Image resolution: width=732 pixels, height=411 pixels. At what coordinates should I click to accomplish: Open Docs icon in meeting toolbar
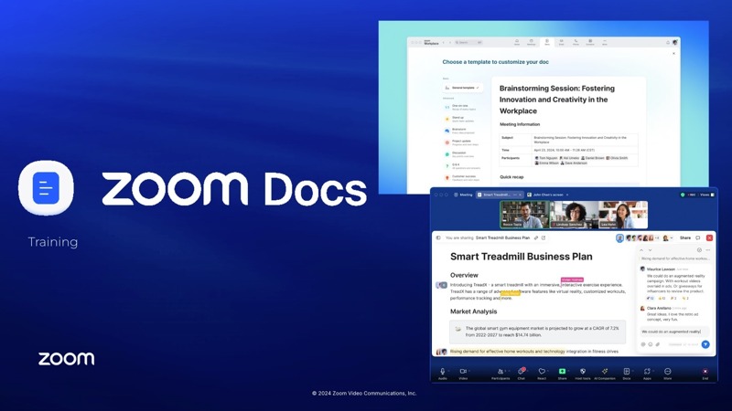pos(627,372)
